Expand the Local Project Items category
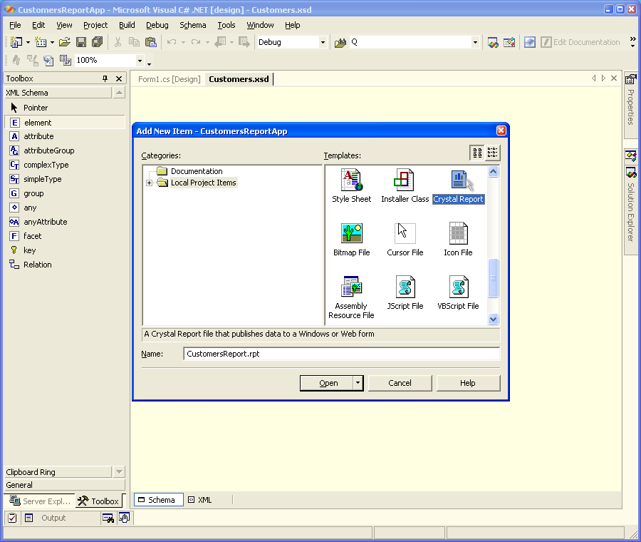Image resolution: width=641 pixels, height=542 pixels. click(149, 183)
